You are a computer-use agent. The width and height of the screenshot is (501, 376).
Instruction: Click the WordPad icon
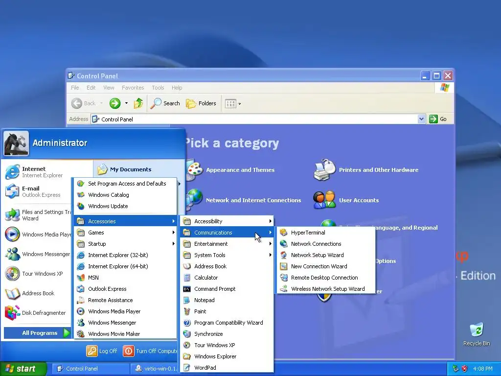(187, 367)
